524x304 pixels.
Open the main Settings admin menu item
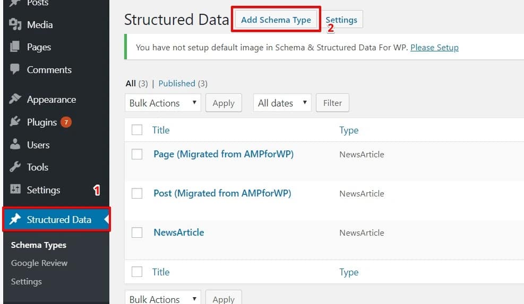(44, 190)
